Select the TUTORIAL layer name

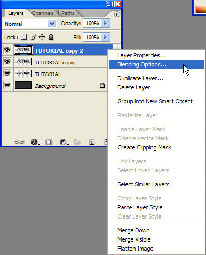[47, 74]
